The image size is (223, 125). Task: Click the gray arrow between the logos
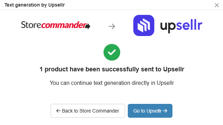click(112, 26)
